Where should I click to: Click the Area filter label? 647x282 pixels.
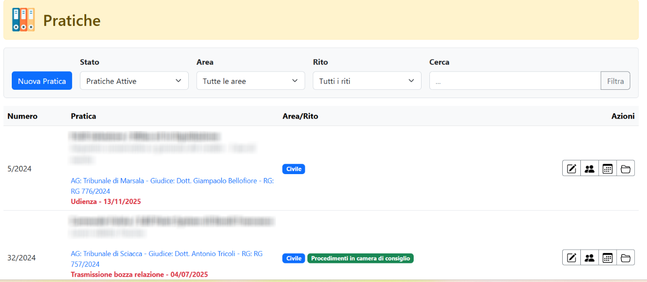(x=205, y=62)
